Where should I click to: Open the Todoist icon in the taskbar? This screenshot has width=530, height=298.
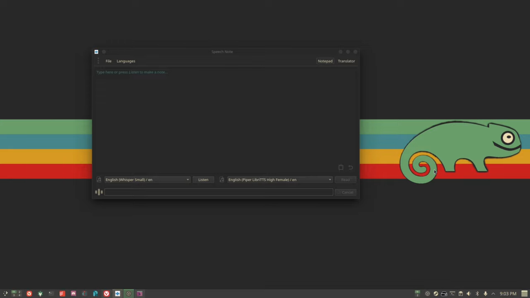pos(62,294)
